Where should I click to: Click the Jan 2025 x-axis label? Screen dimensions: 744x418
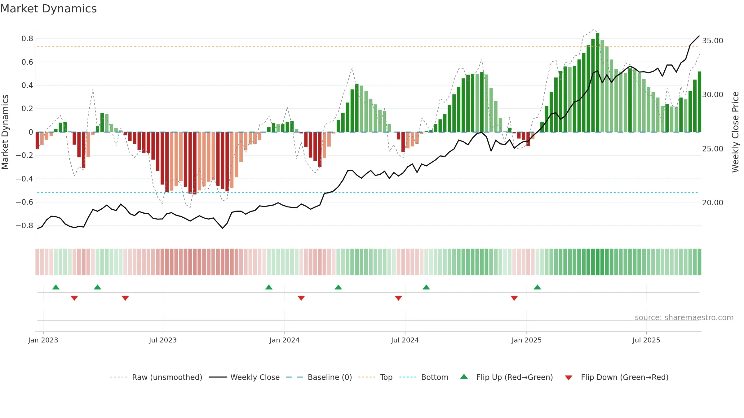coord(527,340)
